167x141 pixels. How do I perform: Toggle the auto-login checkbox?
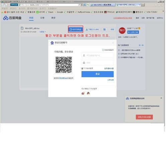(x=82, y=68)
